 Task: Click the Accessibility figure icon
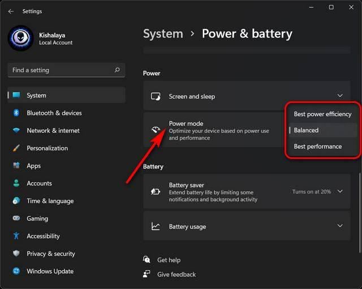[16, 236]
